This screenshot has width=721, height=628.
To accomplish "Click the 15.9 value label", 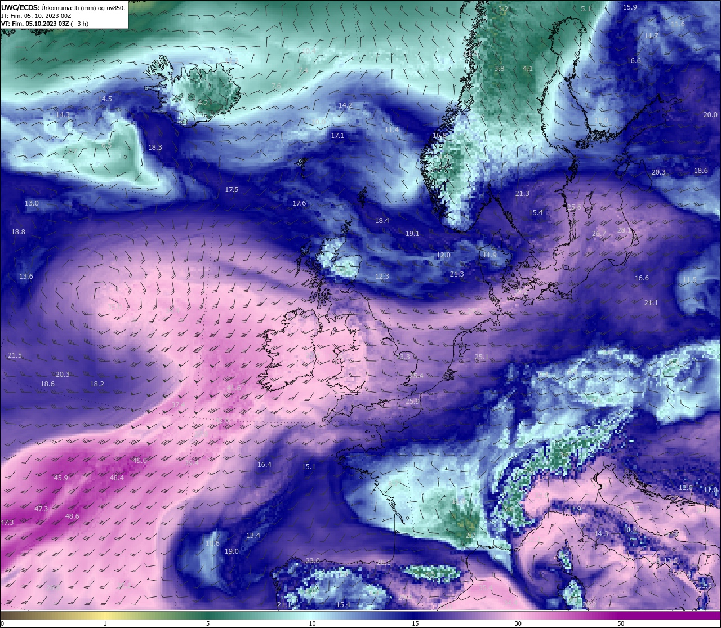I will (630, 7).
